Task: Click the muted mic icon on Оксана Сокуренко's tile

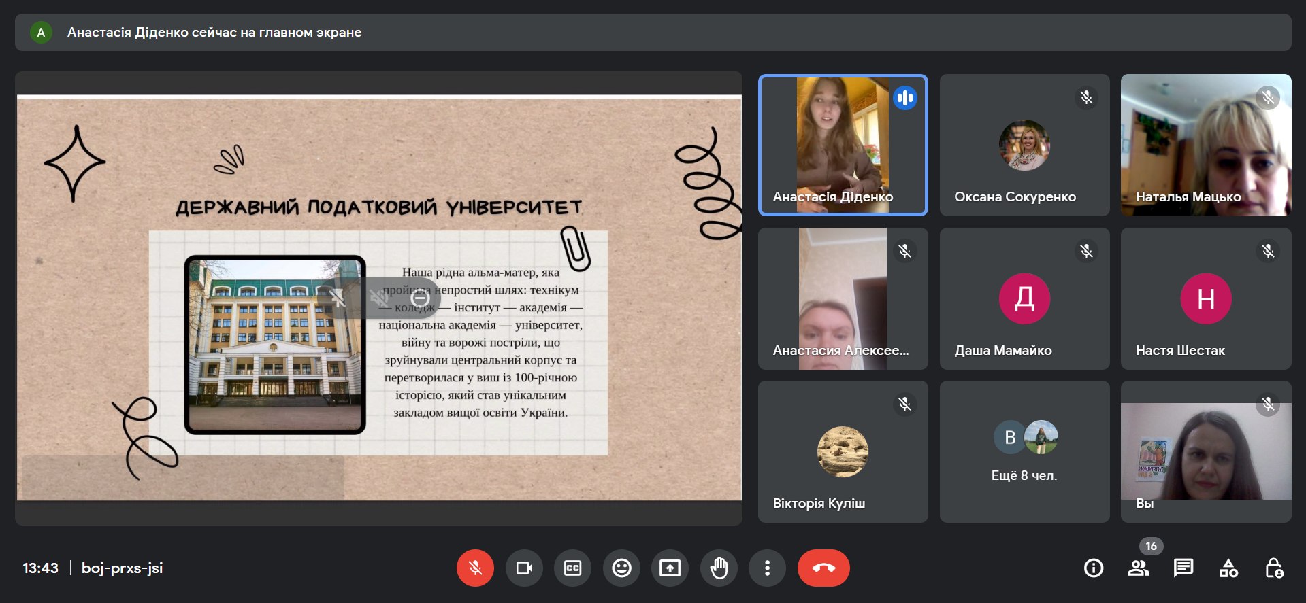Action: 1087,98
